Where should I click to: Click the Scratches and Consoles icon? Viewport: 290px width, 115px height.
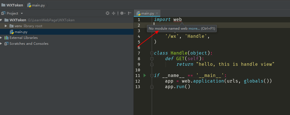click(6, 44)
